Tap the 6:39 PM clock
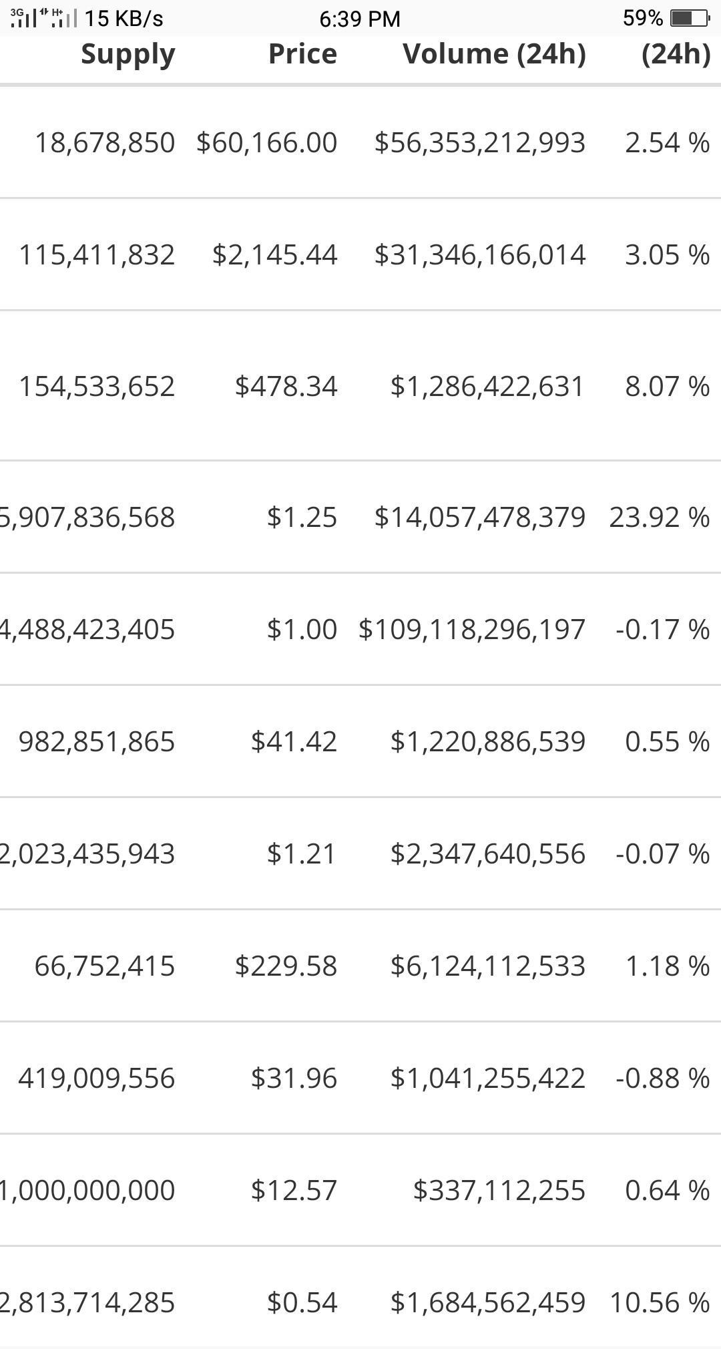The height and width of the screenshot is (1349, 721). pos(360,19)
